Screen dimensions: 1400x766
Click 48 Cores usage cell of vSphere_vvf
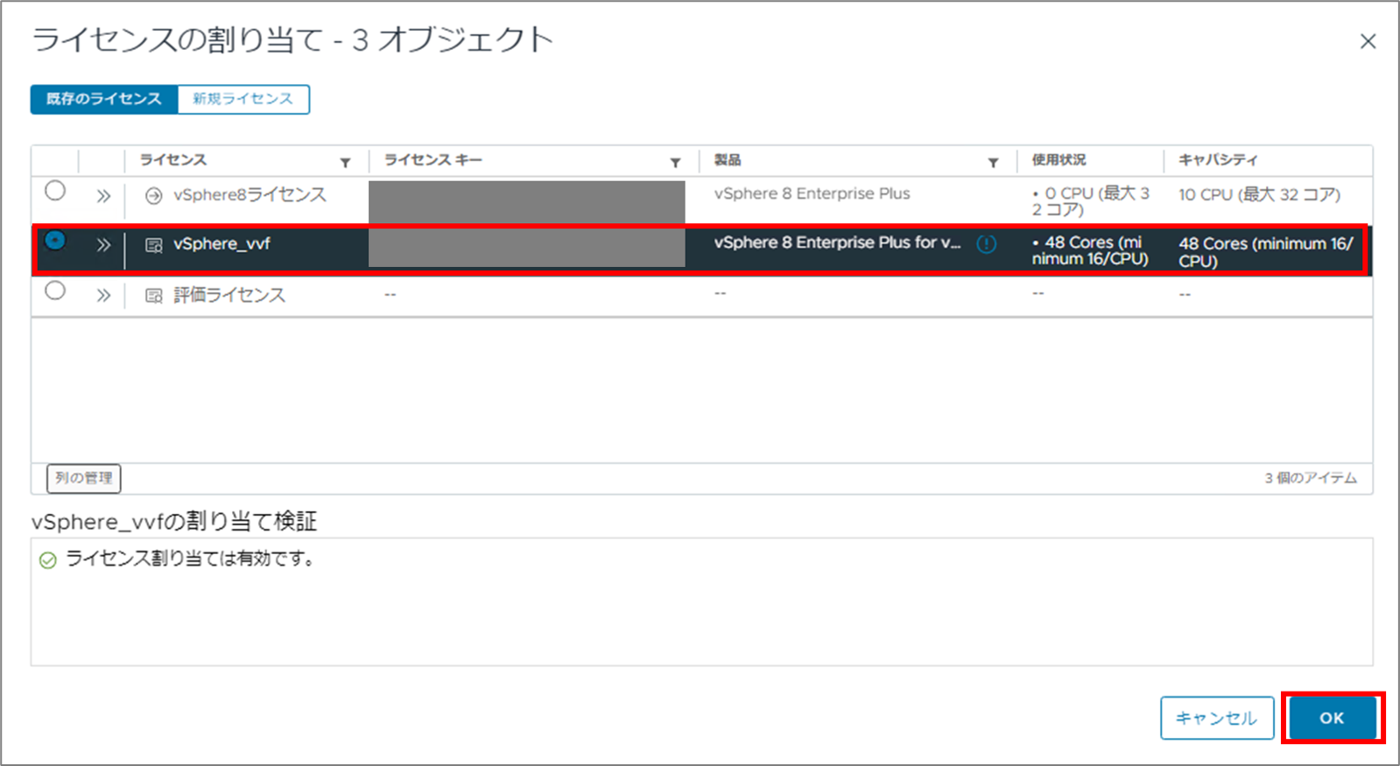1090,250
